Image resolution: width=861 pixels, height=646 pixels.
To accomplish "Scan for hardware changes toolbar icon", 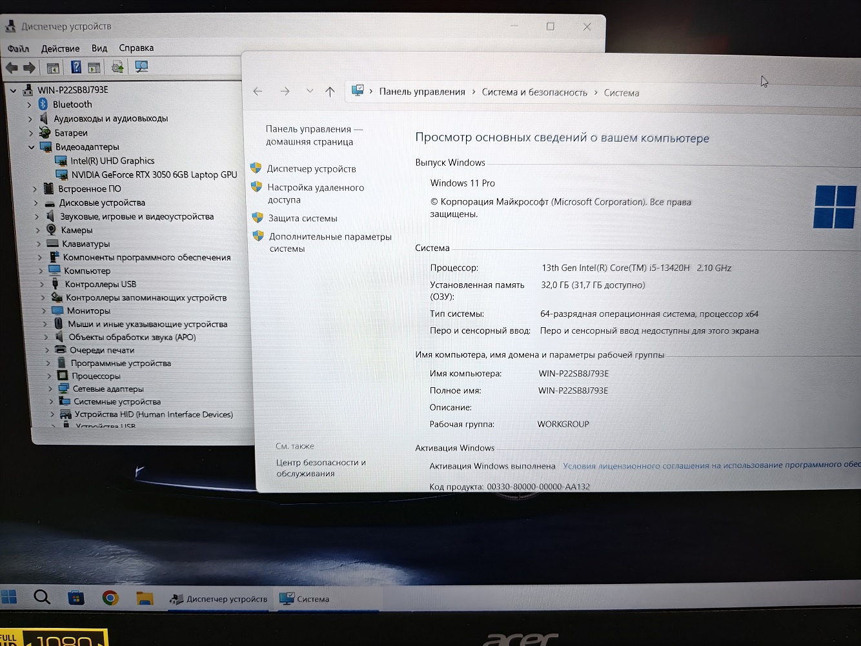I will (141, 66).
